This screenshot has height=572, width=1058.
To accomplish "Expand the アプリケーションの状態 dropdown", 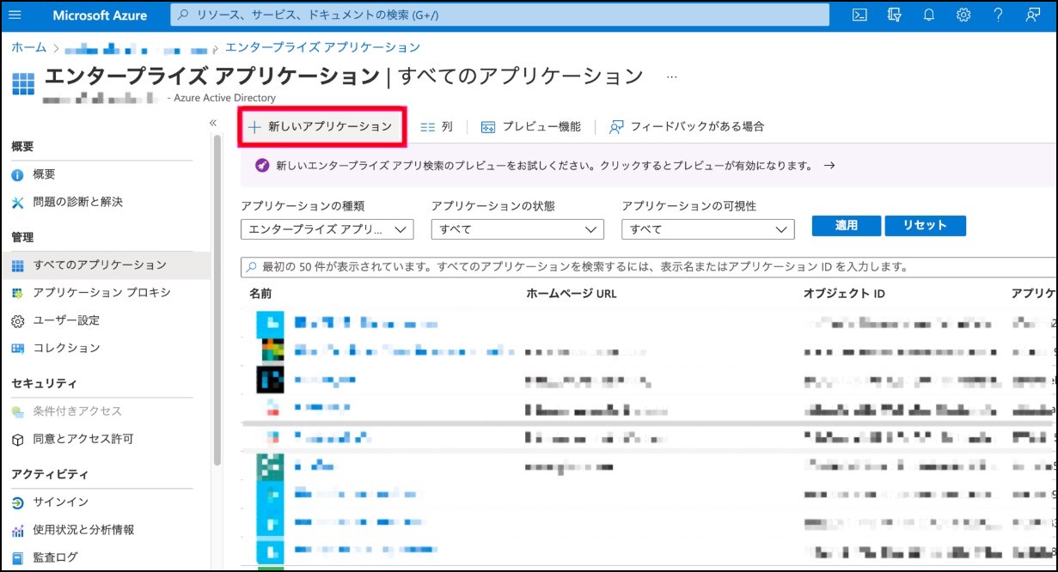I will (x=517, y=229).
